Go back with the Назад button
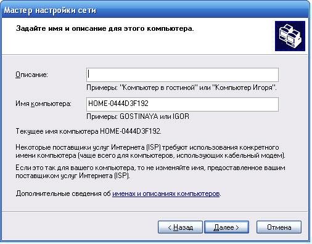 click(x=180, y=227)
